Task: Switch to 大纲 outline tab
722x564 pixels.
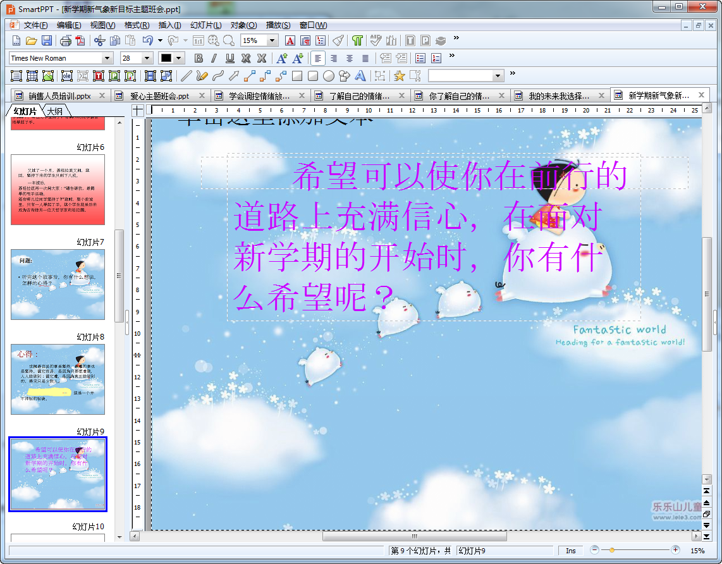Action: click(55, 111)
